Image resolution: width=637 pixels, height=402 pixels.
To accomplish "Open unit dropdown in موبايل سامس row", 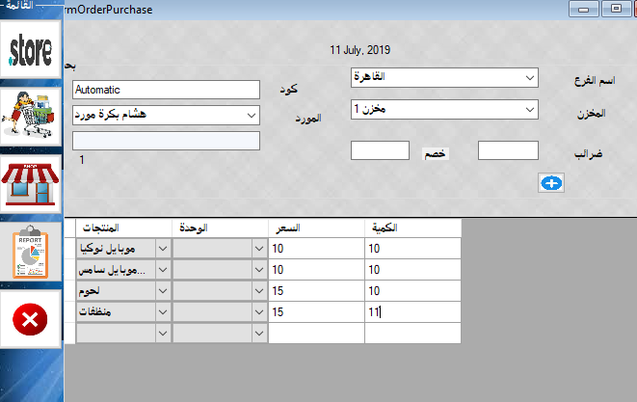I will click(x=259, y=269).
